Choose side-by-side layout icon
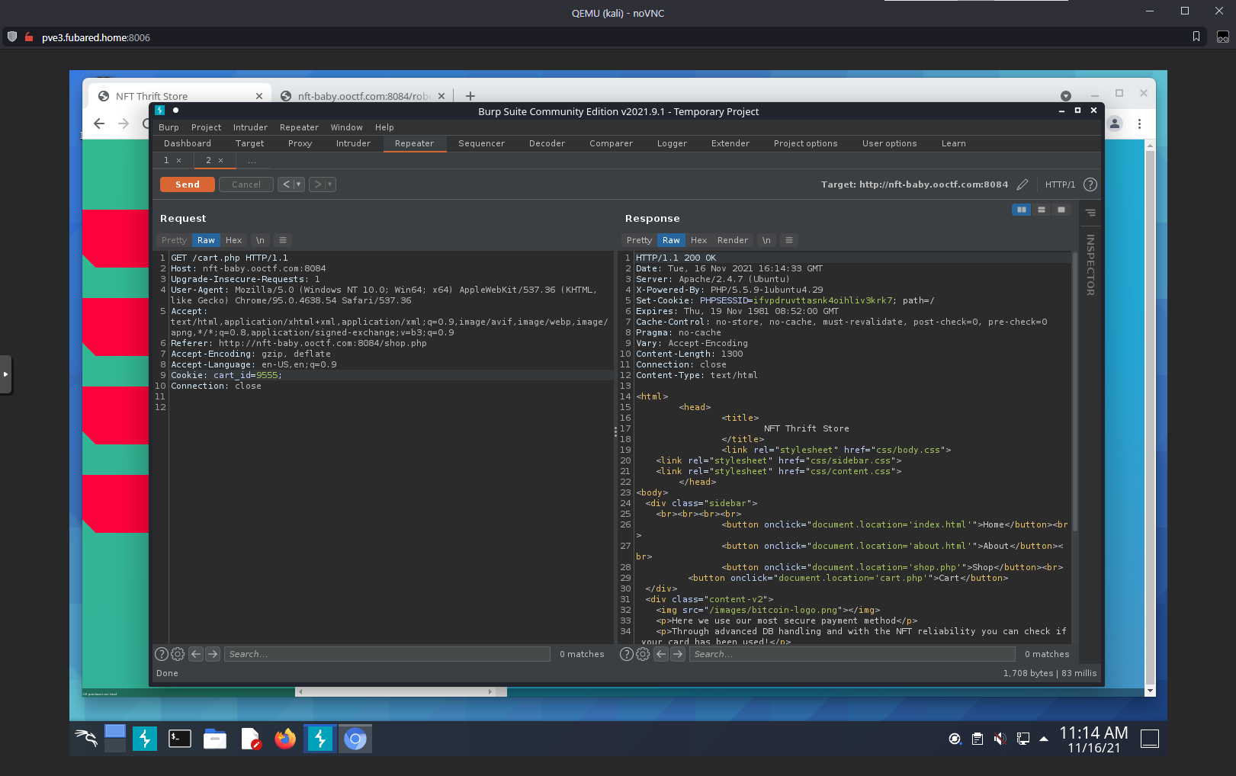Image resolution: width=1236 pixels, height=776 pixels. 1021,210
